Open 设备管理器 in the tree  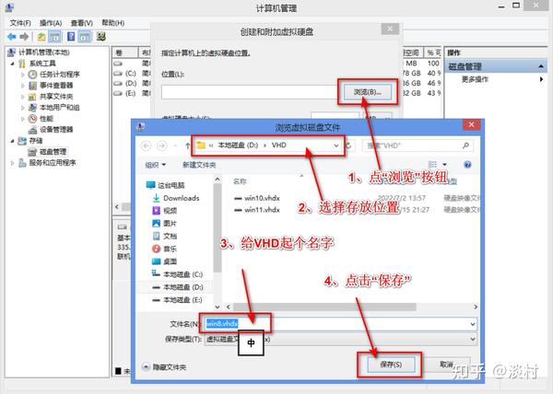pos(56,129)
